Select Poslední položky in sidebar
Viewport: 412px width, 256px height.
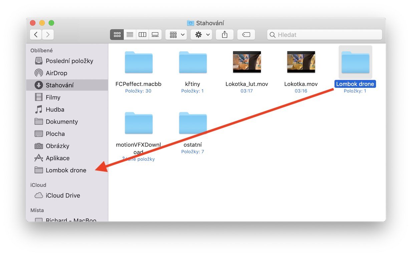pyautogui.click(x=69, y=61)
